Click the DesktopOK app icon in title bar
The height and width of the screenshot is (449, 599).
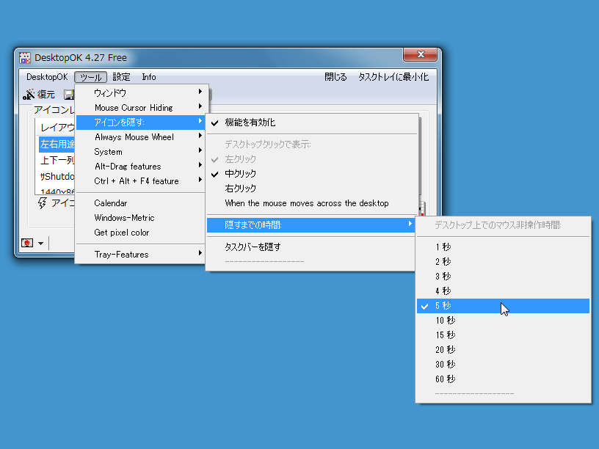[25, 58]
